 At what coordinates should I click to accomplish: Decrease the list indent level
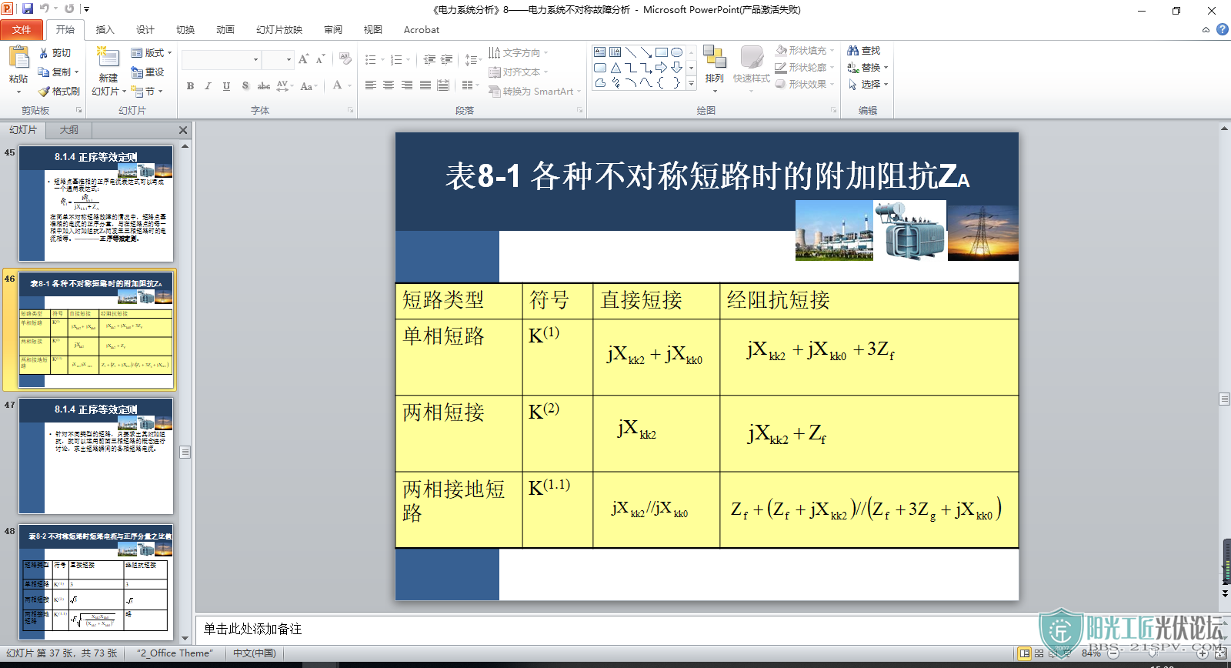tap(429, 59)
